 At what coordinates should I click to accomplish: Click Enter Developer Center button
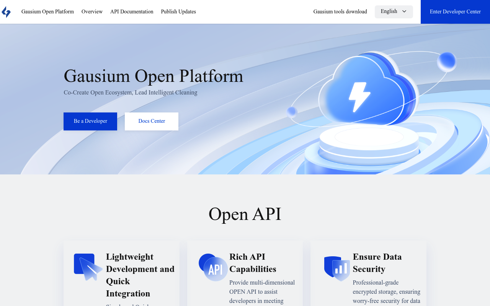[x=455, y=12]
